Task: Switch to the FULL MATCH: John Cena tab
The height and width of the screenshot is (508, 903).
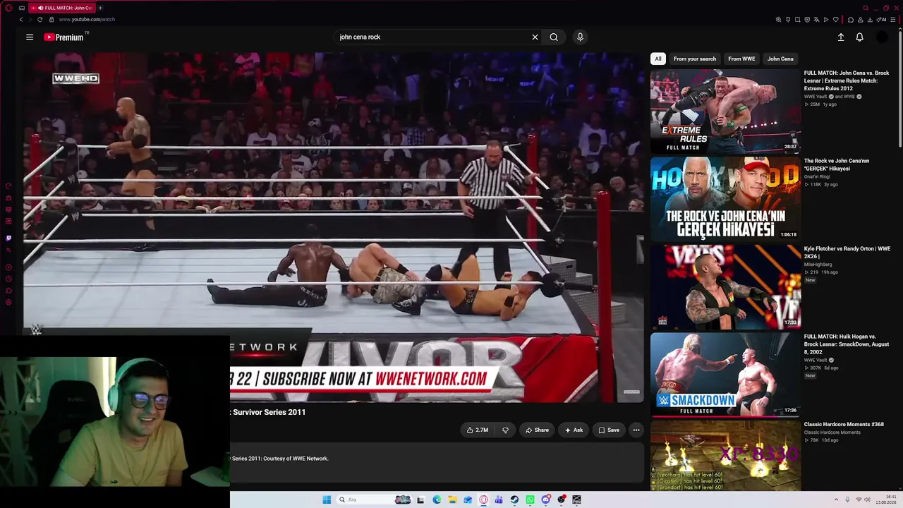Action: 62,8
